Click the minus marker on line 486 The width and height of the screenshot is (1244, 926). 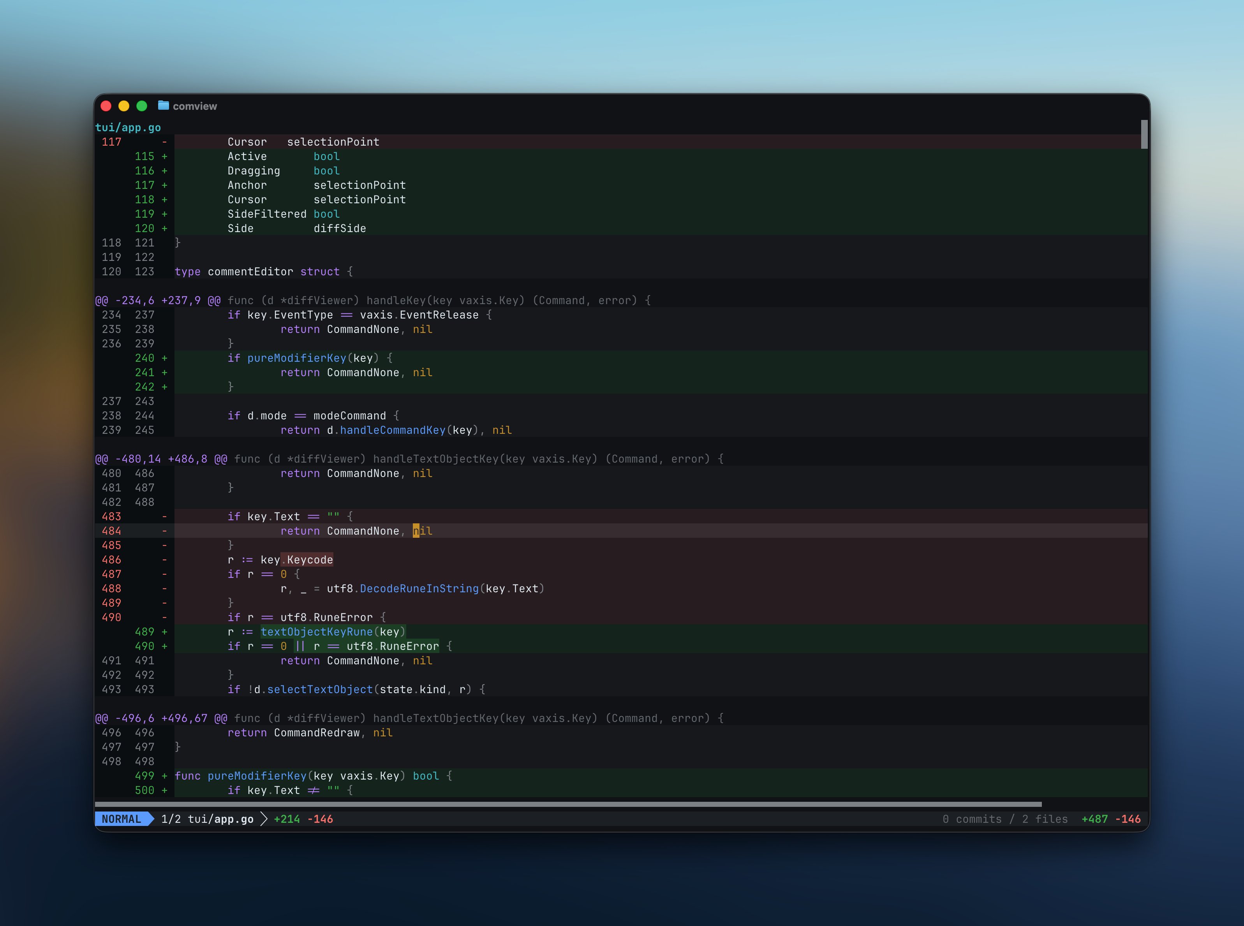(164, 560)
